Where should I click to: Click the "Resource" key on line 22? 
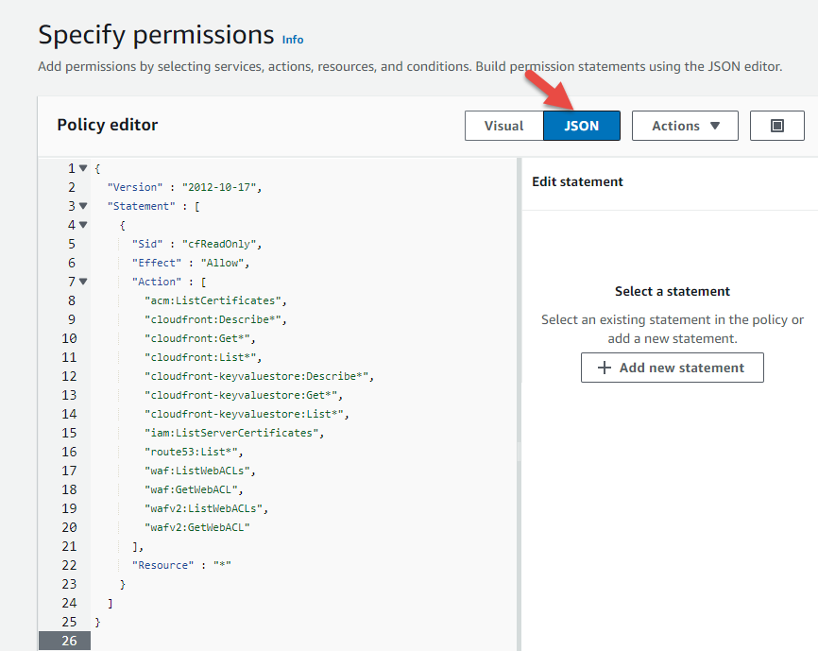coord(162,565)
